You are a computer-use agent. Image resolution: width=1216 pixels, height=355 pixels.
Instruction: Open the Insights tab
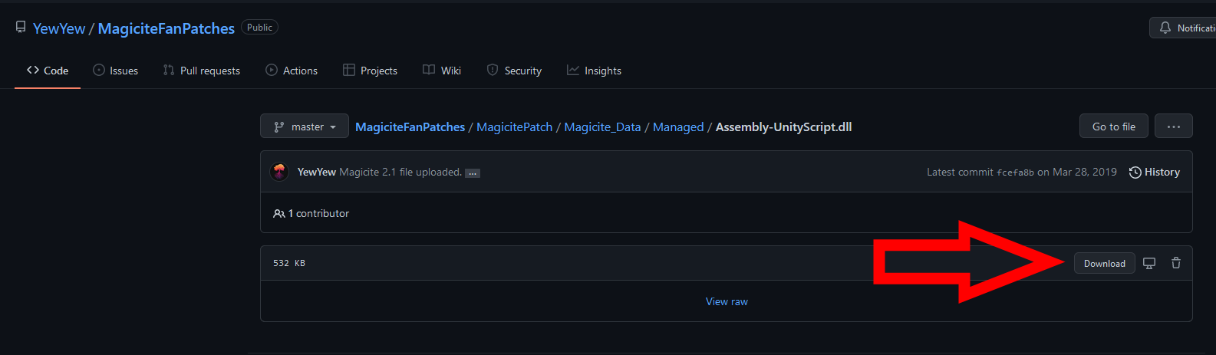tap(594, 71)
